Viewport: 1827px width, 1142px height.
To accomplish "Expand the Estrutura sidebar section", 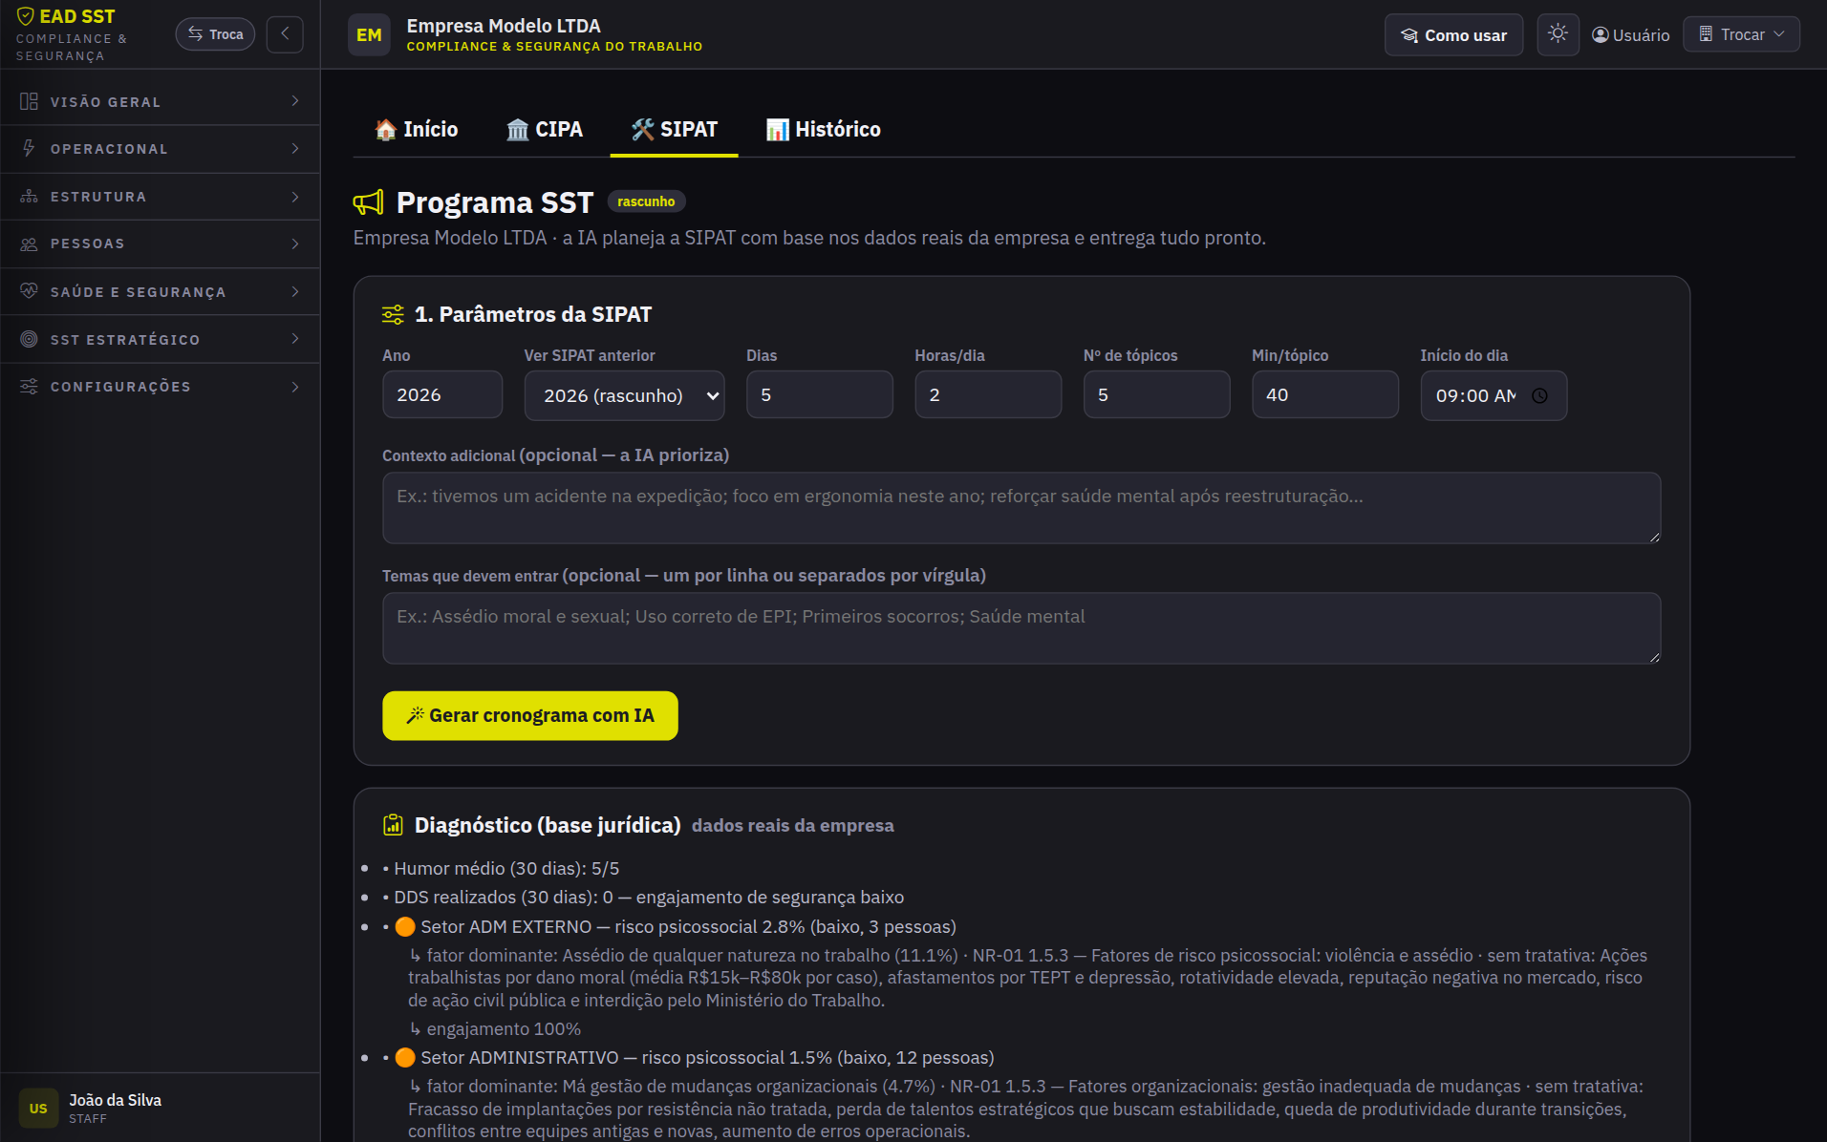I will tap(160, 197).
